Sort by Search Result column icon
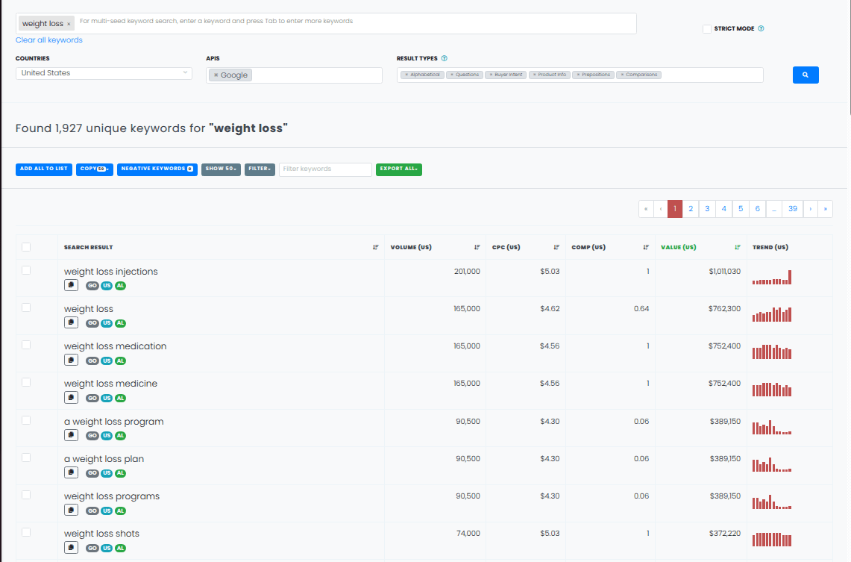851x562 pixels. [x=376, y=248]
